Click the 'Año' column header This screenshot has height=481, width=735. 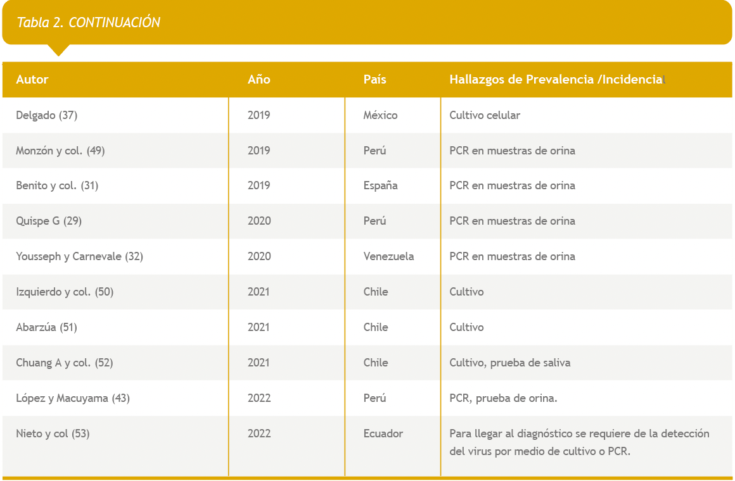click(259, 80)
